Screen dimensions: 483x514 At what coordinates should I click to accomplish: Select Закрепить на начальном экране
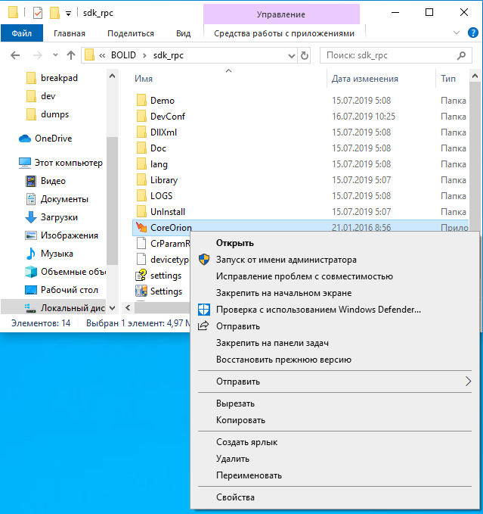tap(336, 293)
